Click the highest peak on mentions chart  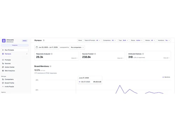[x=120, y=86]
